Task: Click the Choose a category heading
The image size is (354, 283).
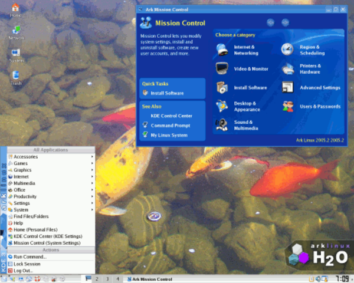Action: pyautogui.click(x=235, y=35)
